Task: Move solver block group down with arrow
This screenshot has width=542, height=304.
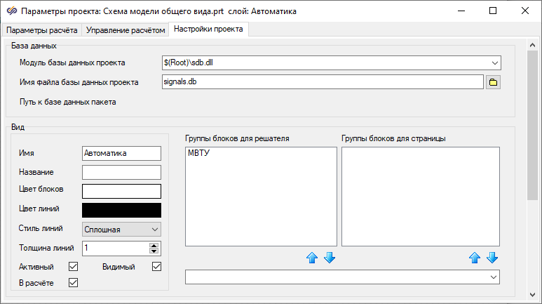Action: (330, 258)
